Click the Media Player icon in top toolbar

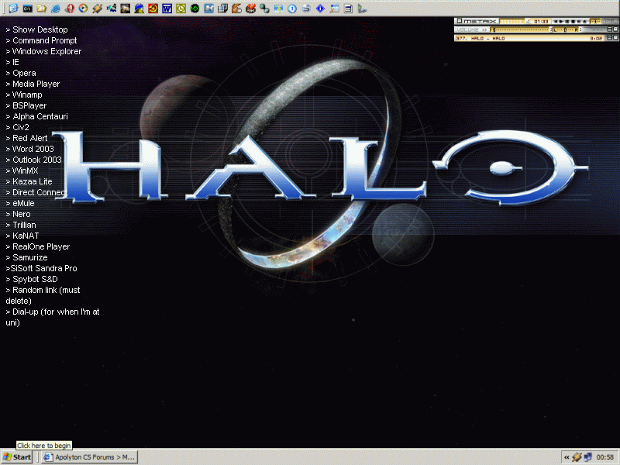(x=83, y=9)
